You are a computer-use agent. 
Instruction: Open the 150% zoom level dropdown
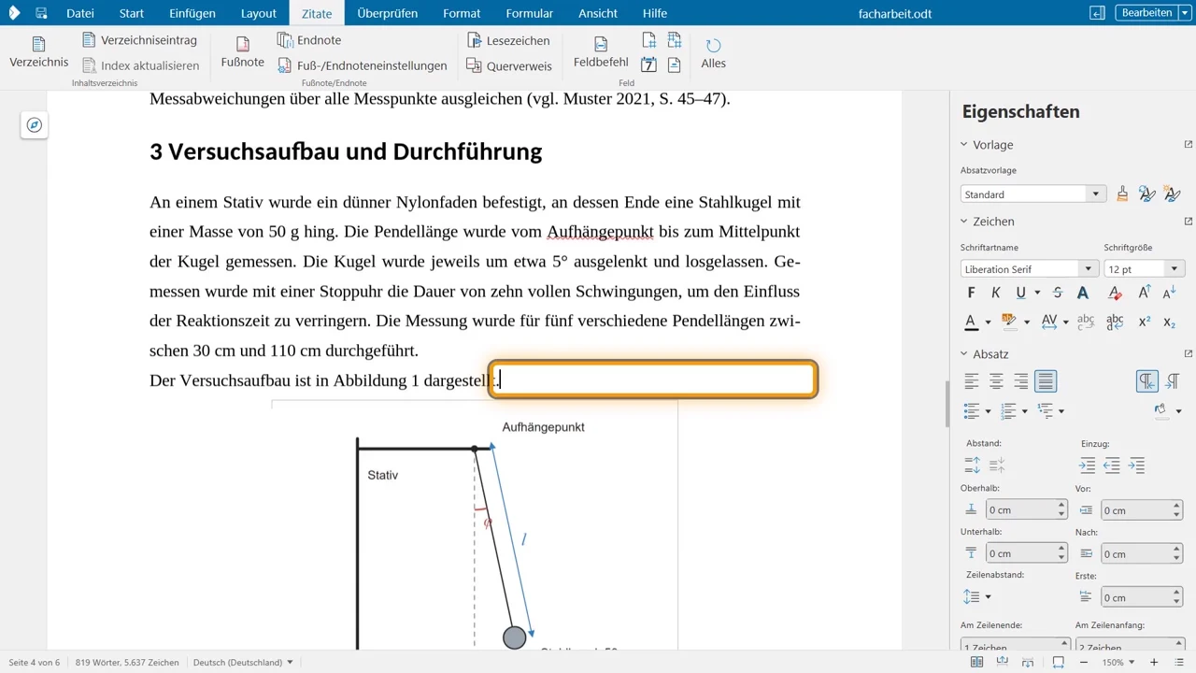click(x=1118, y=662)
